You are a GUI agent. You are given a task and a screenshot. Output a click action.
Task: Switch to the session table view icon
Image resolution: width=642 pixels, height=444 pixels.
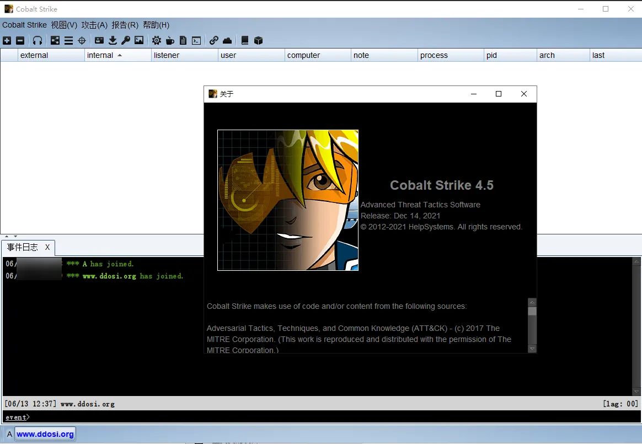(x=68, y=41)
